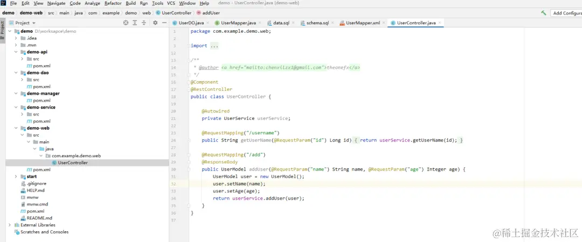Fold the addUser method body
Image resolution: width=582 pixels, height=242 pixels.
coord(189,169)
